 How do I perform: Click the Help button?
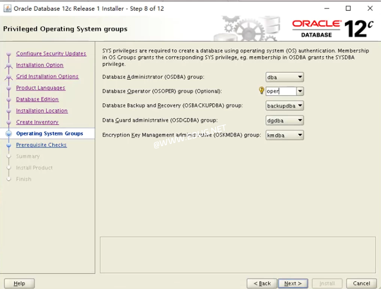19,283
